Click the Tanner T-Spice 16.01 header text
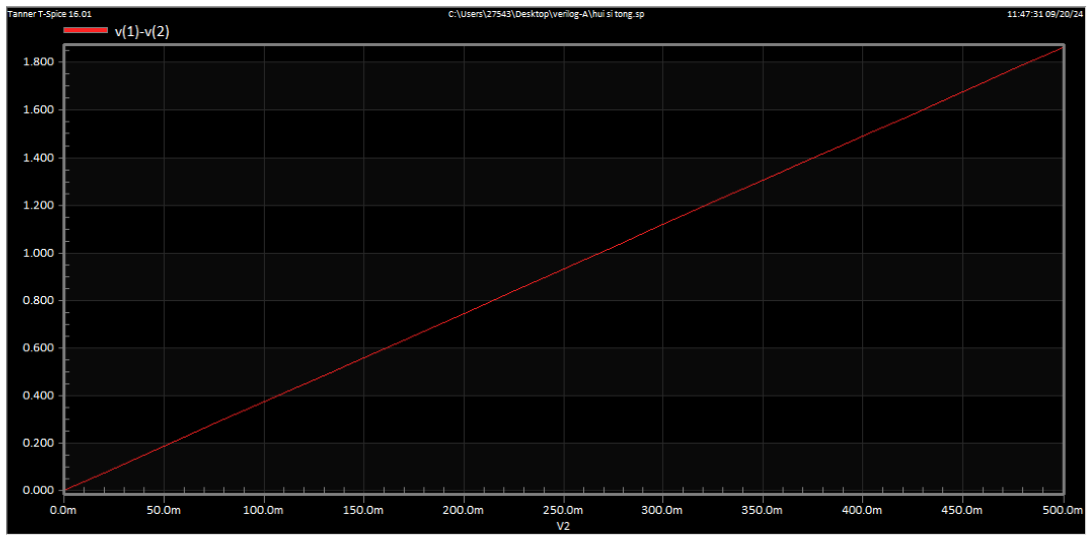 [x=50, y=14]
